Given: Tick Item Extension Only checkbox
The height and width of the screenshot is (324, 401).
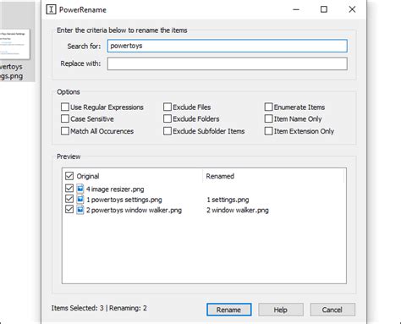Looking at the screenshot, I should [269, 131].
